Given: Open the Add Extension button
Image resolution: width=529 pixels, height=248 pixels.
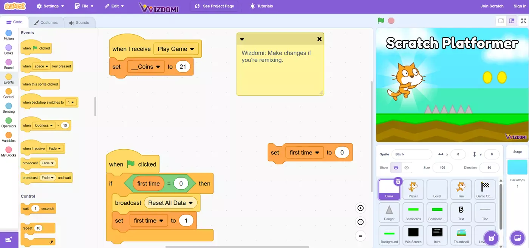Looking at the screenshot, I should pos(9,239).
